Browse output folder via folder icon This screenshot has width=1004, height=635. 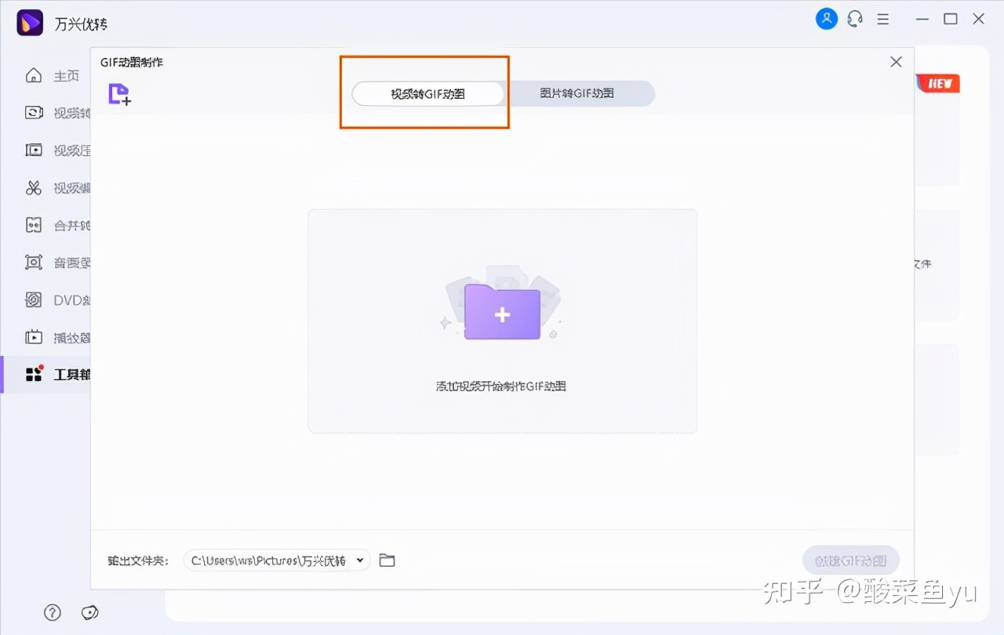[386, 560]
